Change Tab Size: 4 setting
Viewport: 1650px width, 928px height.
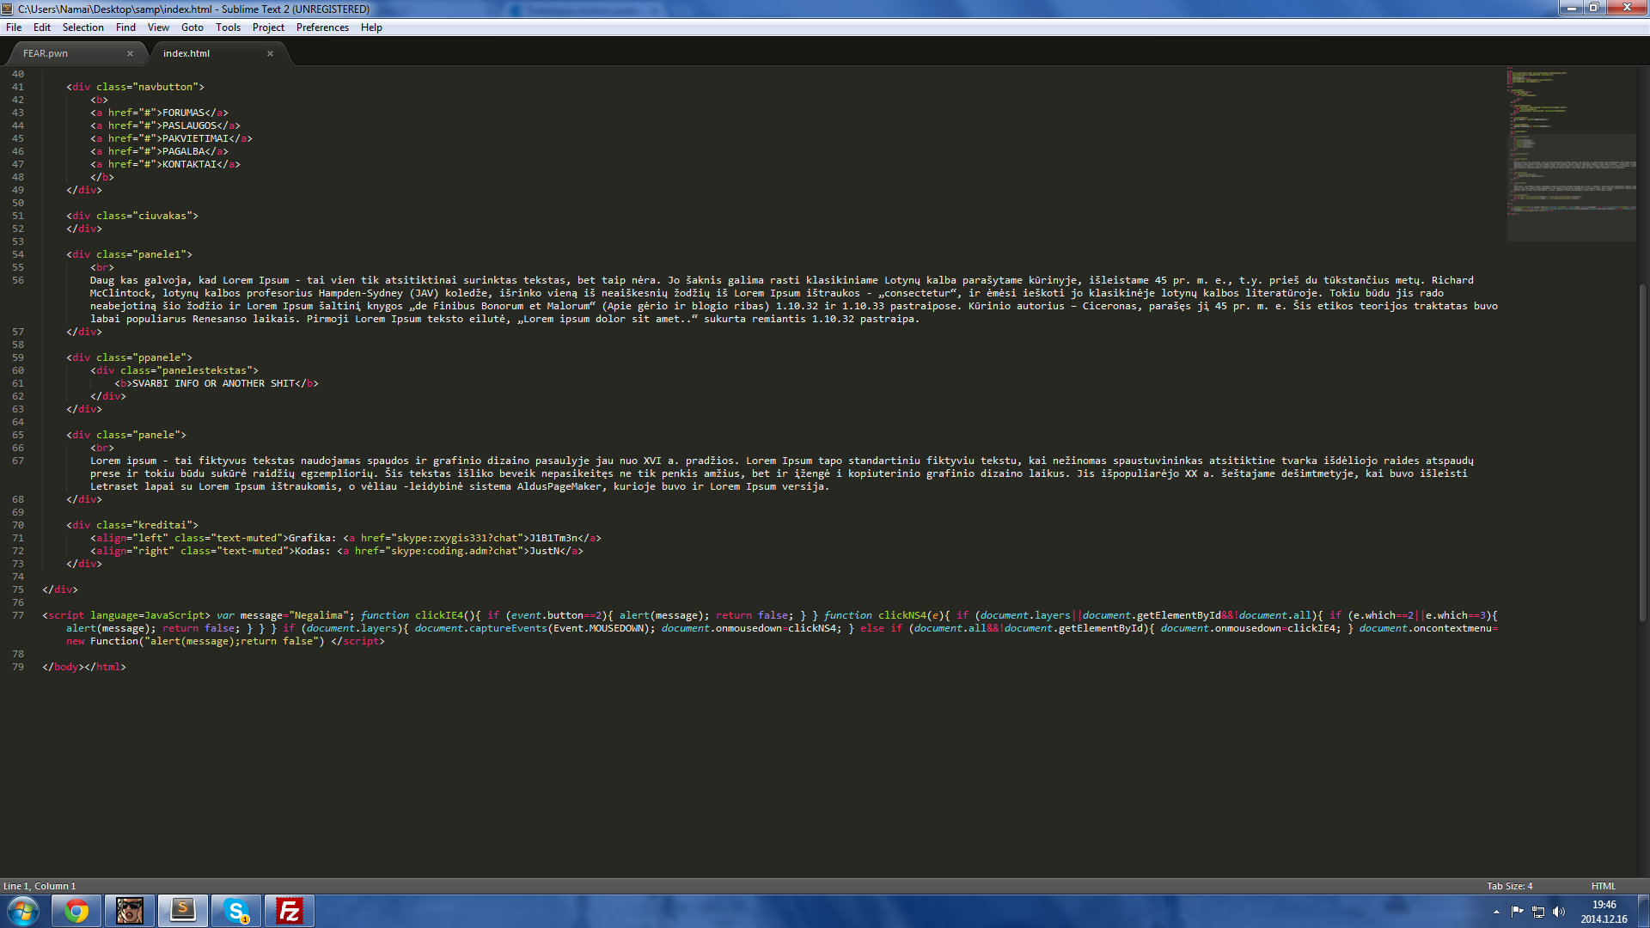pos(1509,886)
